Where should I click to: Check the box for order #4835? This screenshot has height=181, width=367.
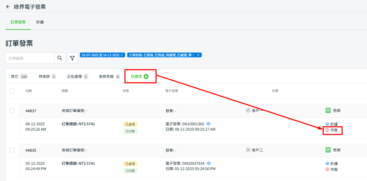(x=12, y=150)
